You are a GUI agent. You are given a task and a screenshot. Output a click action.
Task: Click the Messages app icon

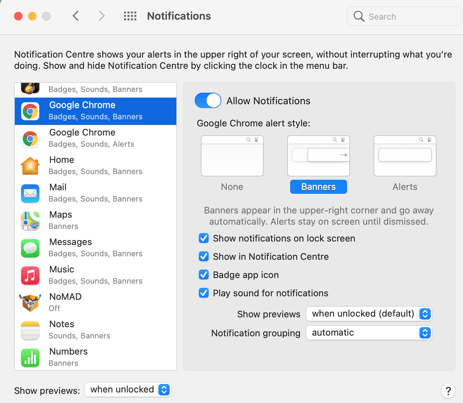point(30,248)
